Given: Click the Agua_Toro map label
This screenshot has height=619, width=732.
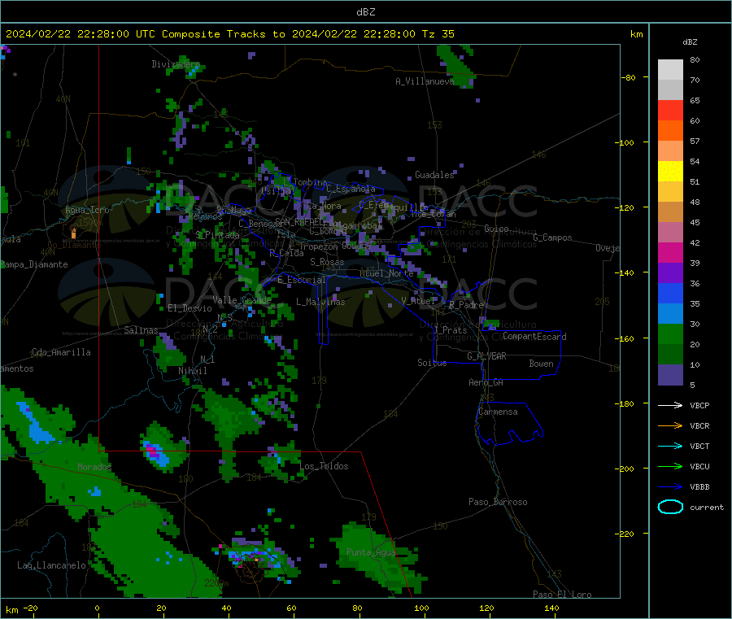Looking at the screenshot, I should [x=87, y=210].
